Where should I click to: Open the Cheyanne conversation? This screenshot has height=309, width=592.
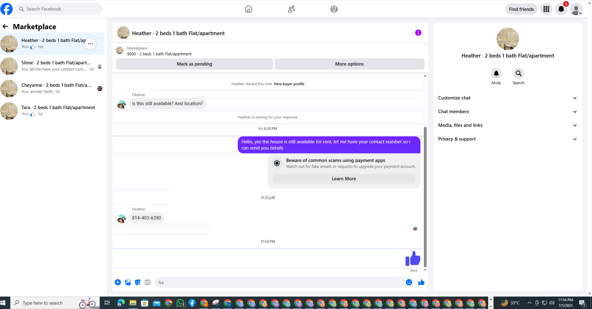[x=53, y=89]
